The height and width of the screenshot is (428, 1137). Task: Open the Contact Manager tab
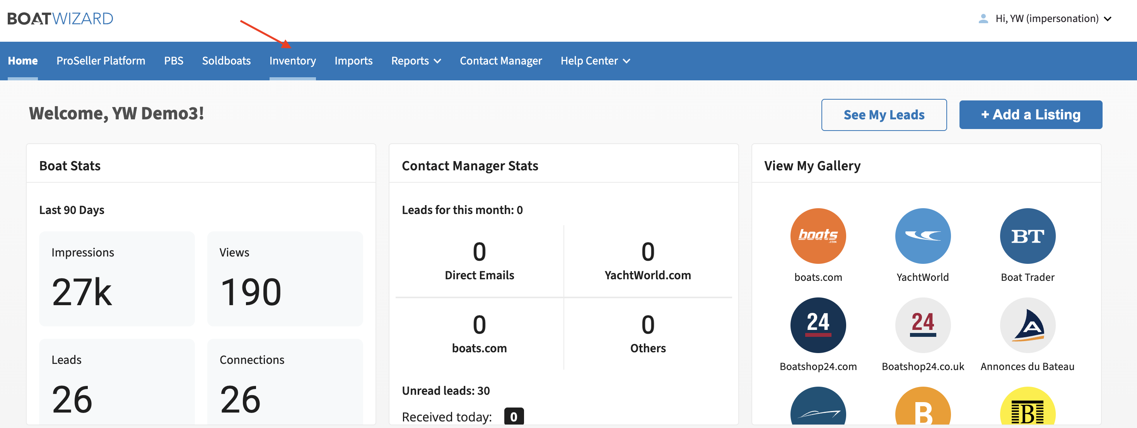click(x=500, y=61)
